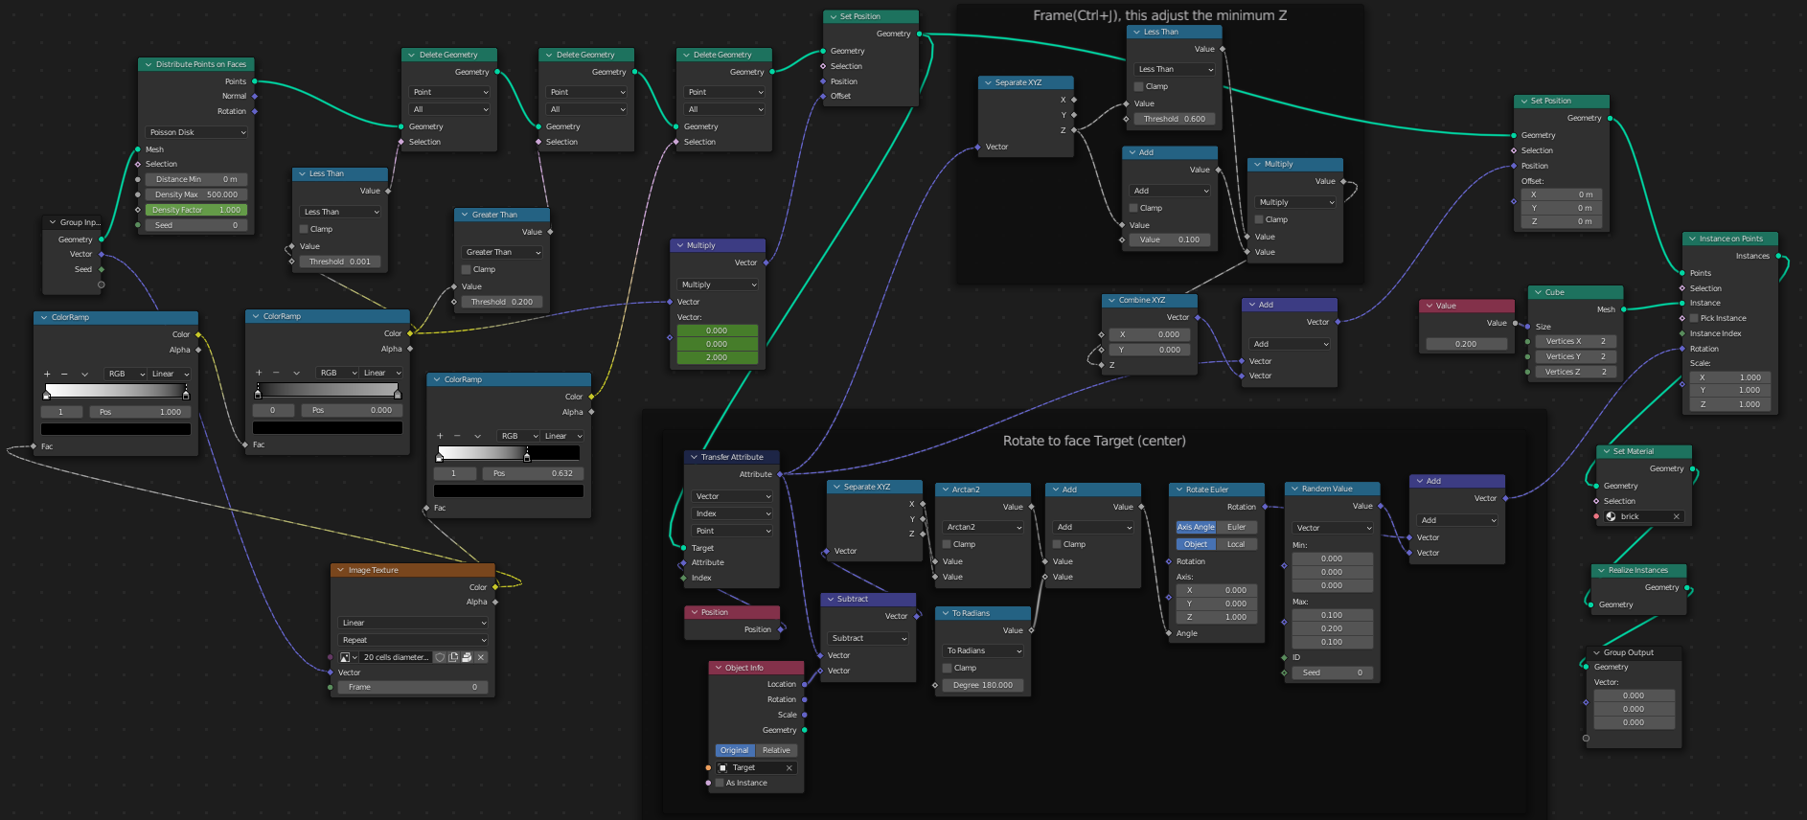The width and height of the screenshot is (1807, 820).
Task: Select the Euler option in Rotate Euler
Action: click(1237, 527)
